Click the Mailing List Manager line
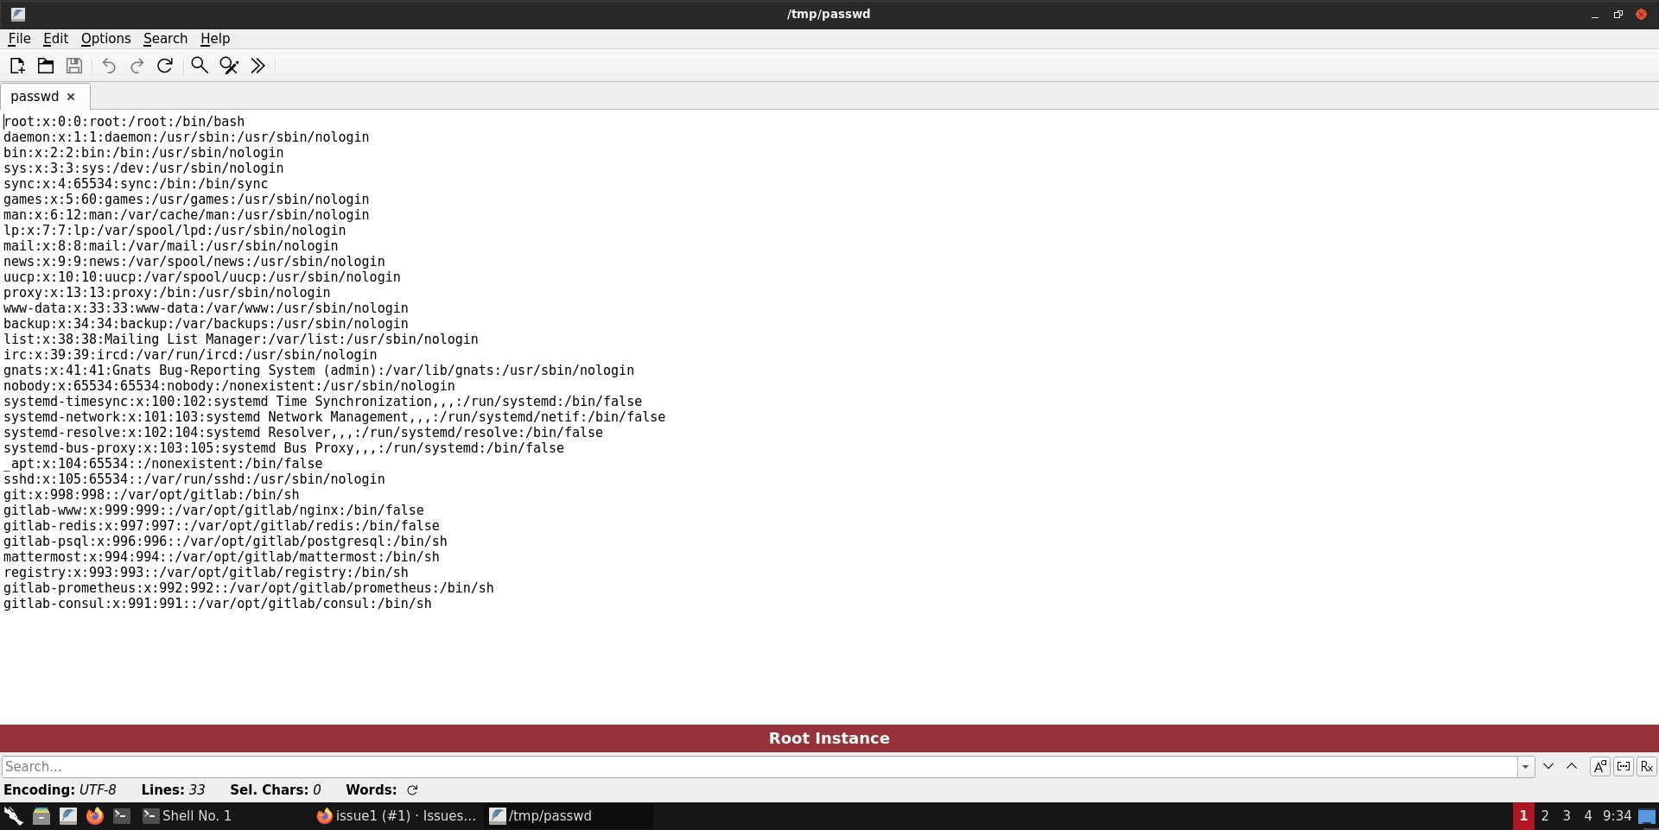Image resolution: width=1659 pixels, height=830 pixels. tap(241, 339)
